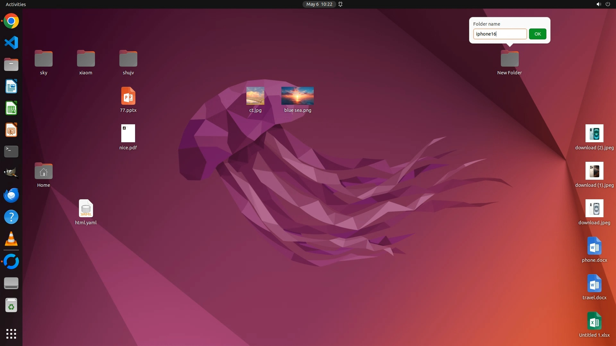Open the Activities overview
The image size is (616, 346).
(x=16, y=4)
